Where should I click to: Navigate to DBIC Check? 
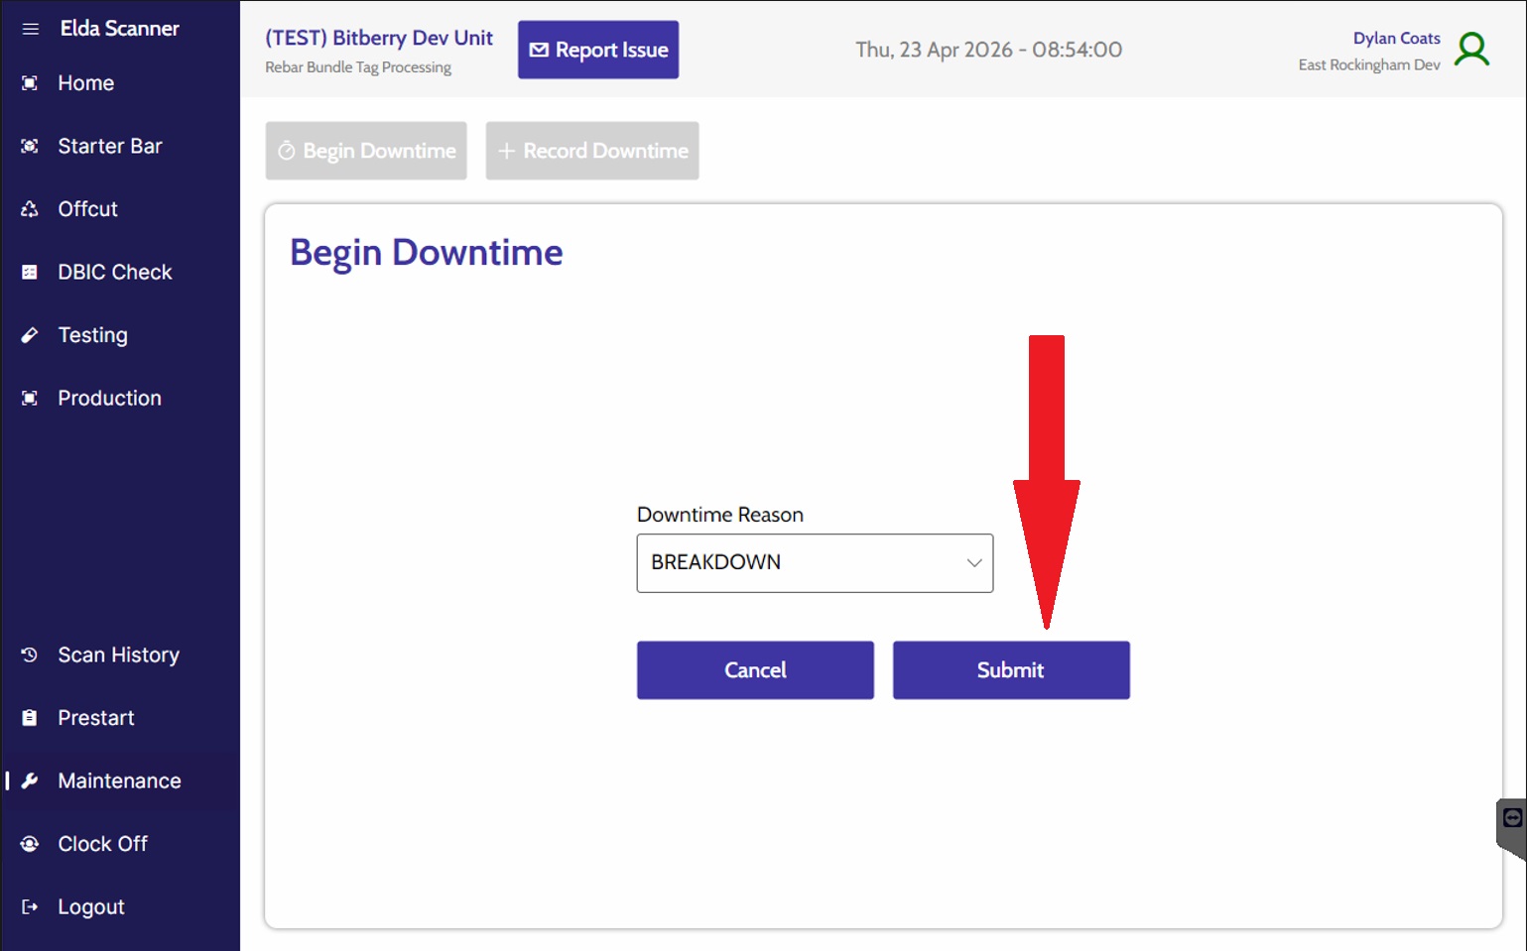[120, 272]
